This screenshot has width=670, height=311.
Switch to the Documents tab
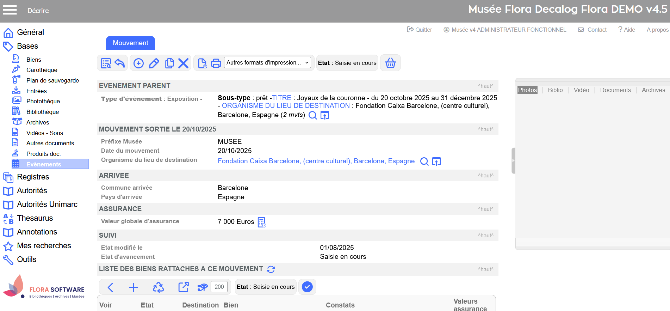(615, 90)
